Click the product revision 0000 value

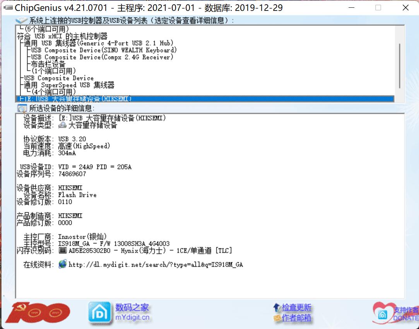point(65,223)
